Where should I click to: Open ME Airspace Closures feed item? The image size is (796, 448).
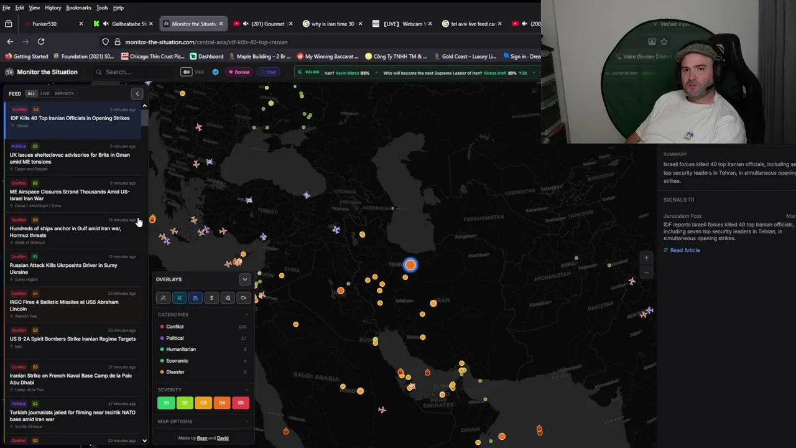pos(73,195)
